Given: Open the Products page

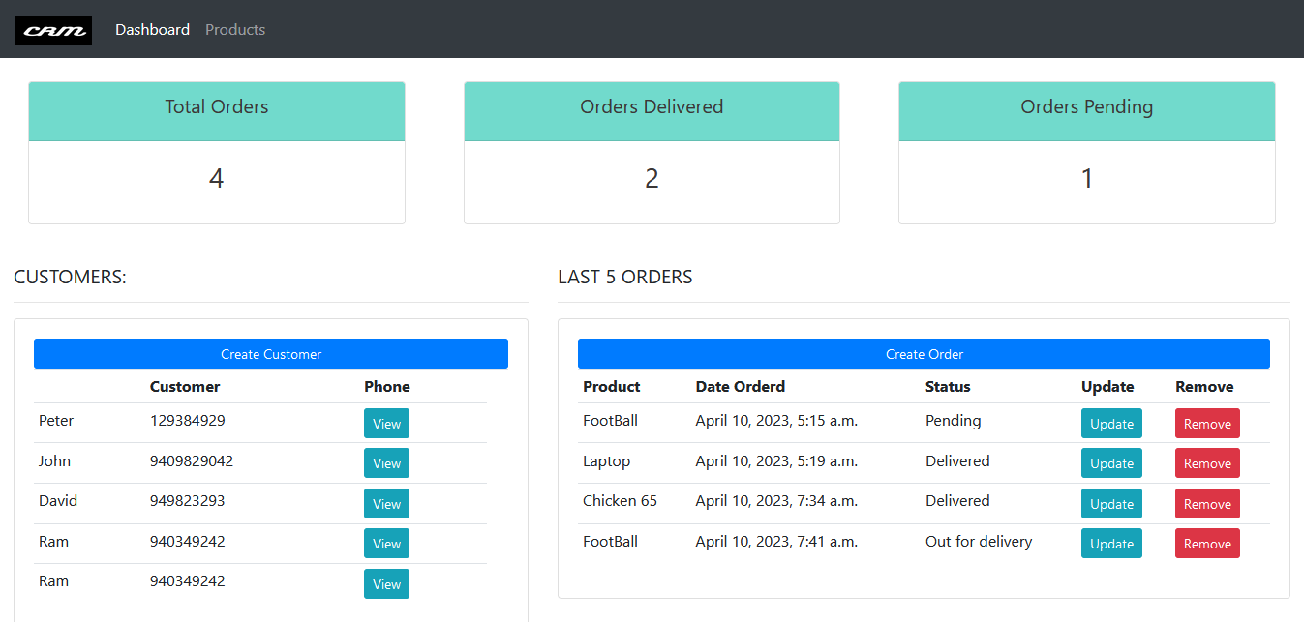Looking at the screenshot, I should pos(234,30).
